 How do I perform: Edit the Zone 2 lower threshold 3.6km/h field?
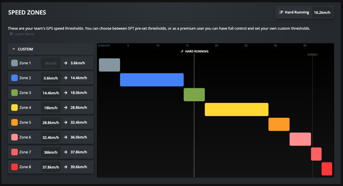click(x=51, y=78)
